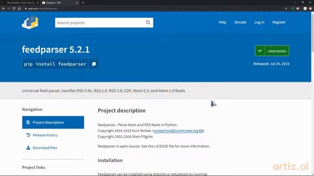Click the contactme@kurtmckee.org email link
Viewport: 314px width, 176px height.
178,131
